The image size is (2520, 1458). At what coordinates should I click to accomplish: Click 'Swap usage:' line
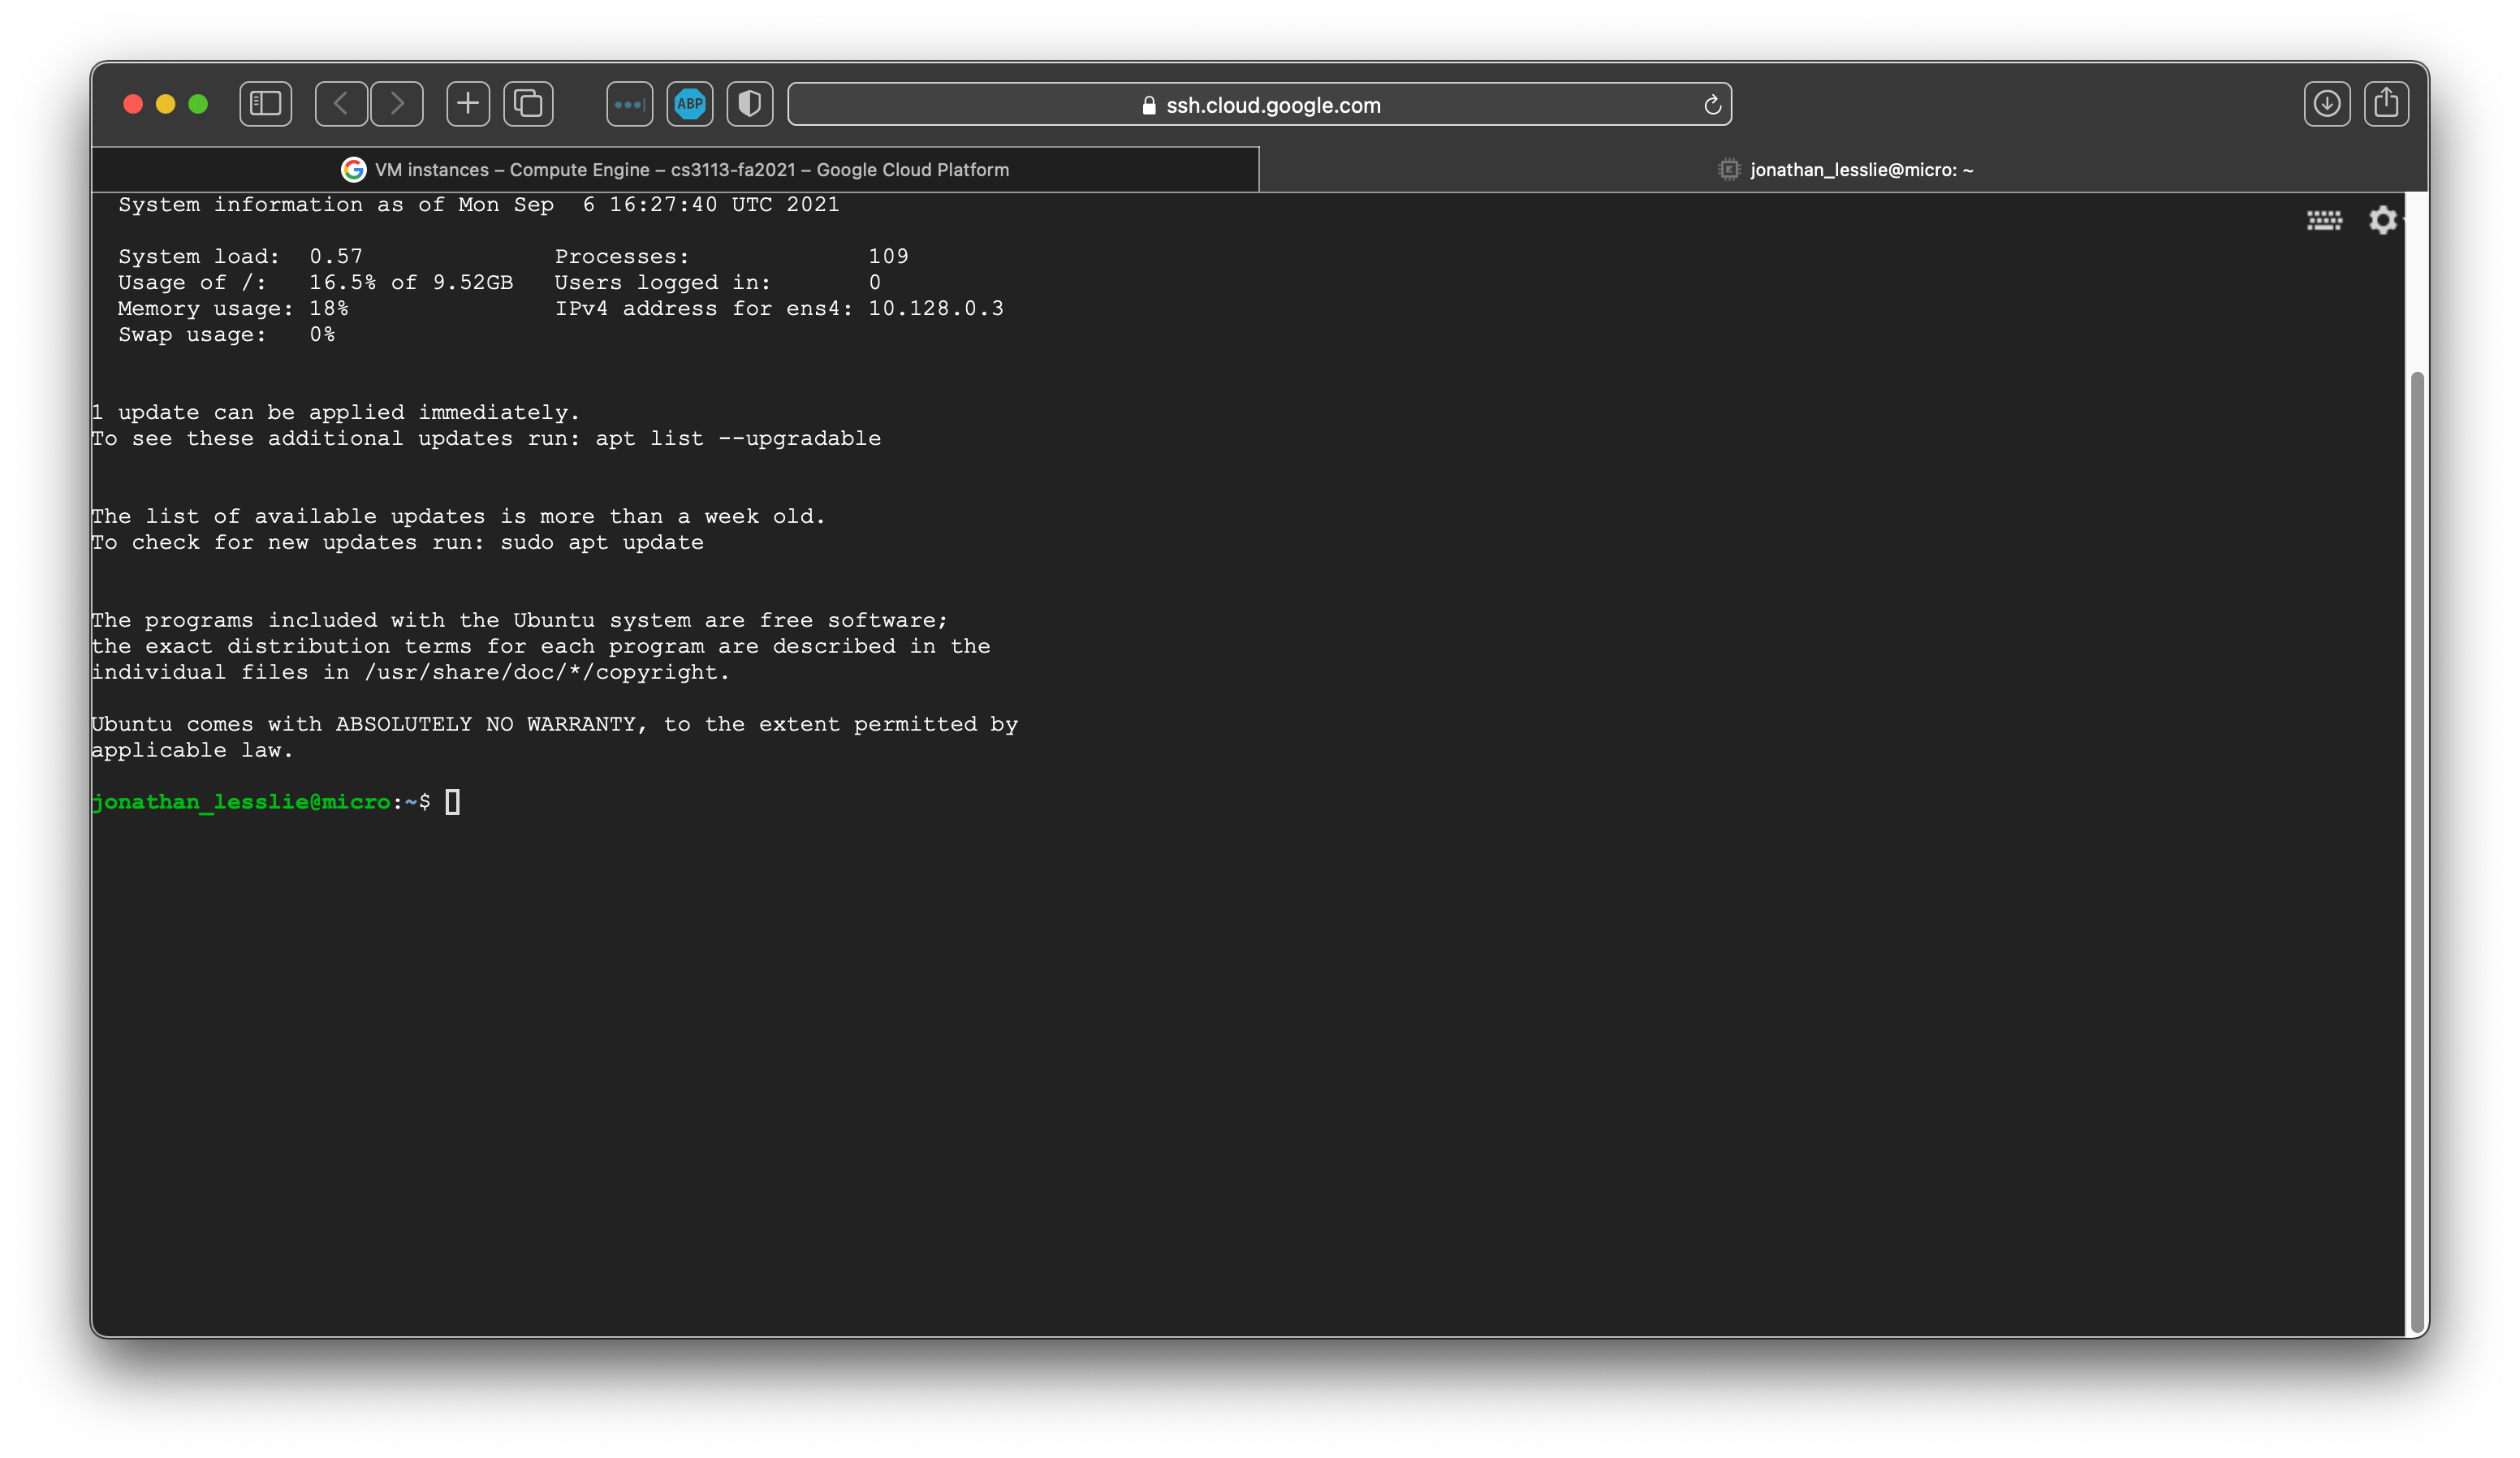[227, 334]
